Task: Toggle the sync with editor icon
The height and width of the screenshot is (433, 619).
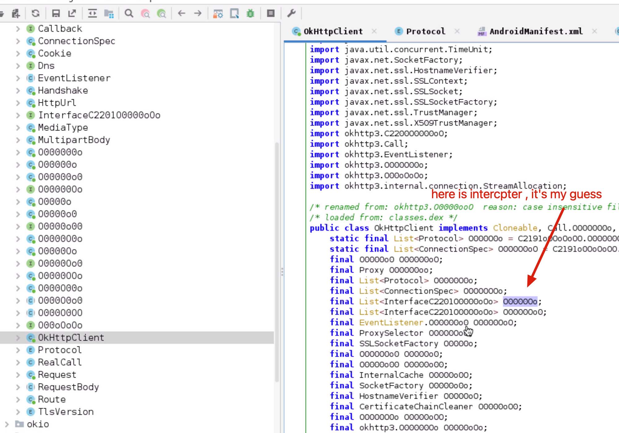Action: (x=92, y=13)
